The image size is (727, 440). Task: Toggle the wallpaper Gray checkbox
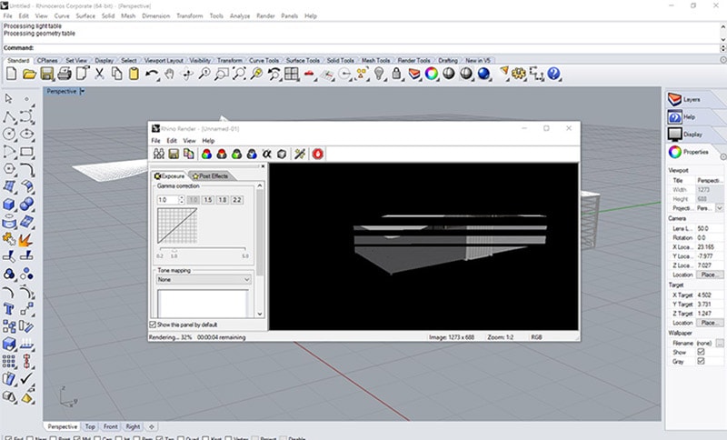point(701,361)
